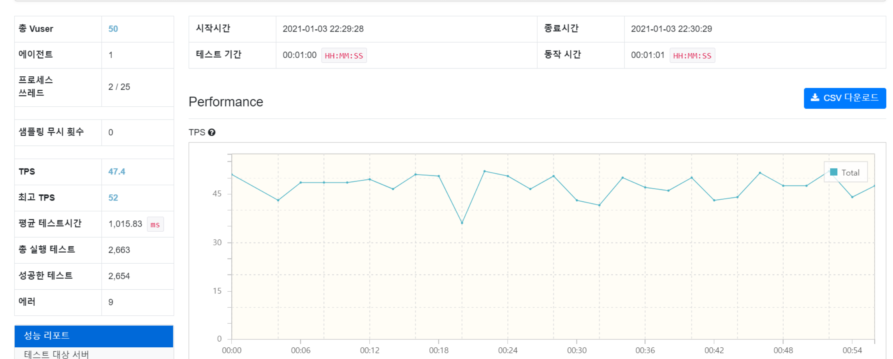Screen dimensions: 893x359
Task: Open the TPS help question-mark icon
Action: point(212,133)
